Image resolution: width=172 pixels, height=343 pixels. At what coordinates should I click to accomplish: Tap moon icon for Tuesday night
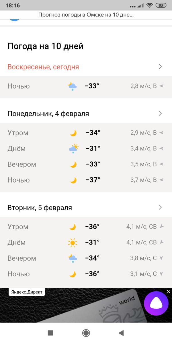[73, 274]
